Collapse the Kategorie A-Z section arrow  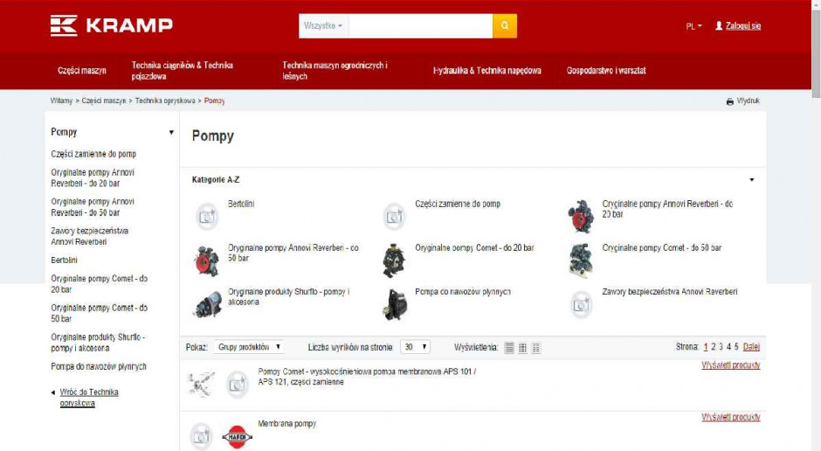tap(751, 180)
